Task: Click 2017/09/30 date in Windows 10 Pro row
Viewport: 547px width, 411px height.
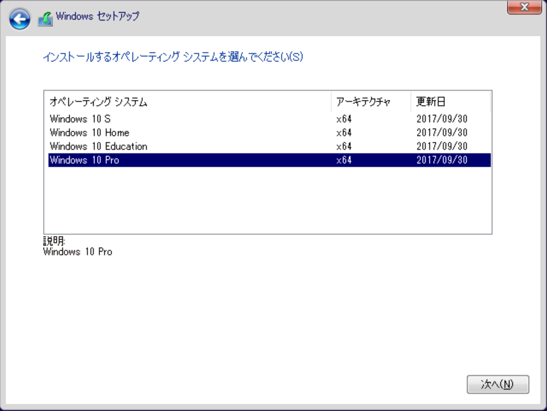Action: click(441, 160)
